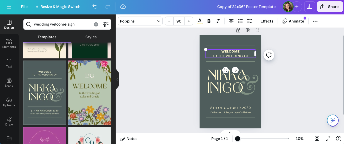Lock the page
344x144 pixels.
click(238, 30)
